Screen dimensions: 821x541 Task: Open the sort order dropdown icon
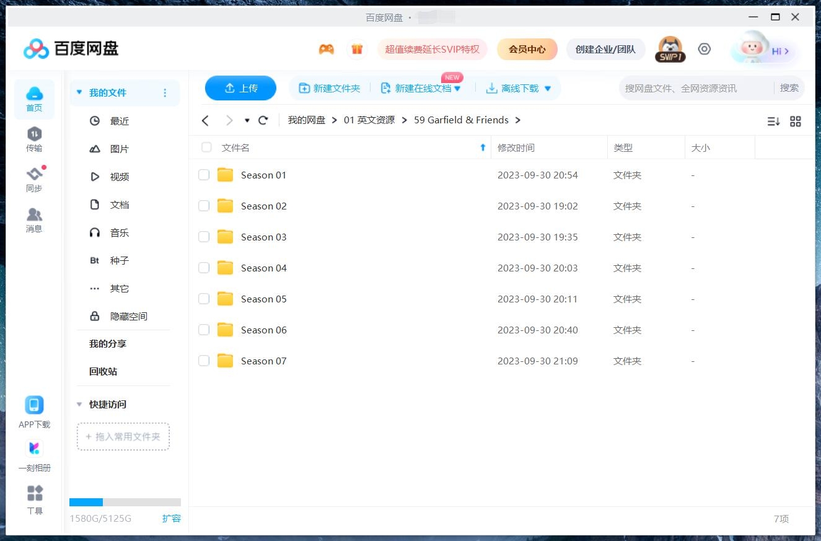coord(773,121)
